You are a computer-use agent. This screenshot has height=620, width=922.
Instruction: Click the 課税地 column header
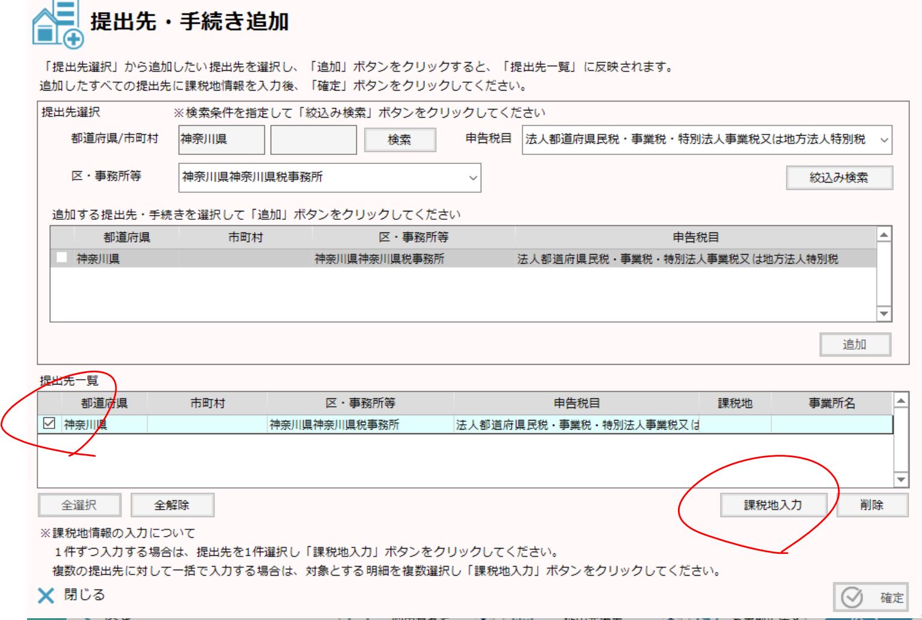[x=734, y=403]
